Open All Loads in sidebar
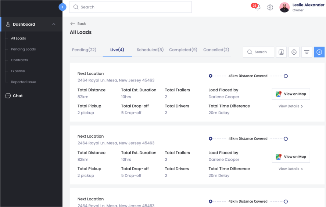This screenshot has height=207, width=326. click(18, 38)
